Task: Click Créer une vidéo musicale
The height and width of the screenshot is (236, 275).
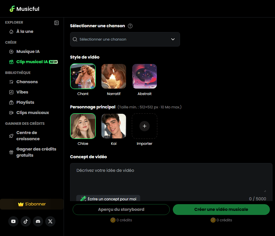Action: [221, 210]
